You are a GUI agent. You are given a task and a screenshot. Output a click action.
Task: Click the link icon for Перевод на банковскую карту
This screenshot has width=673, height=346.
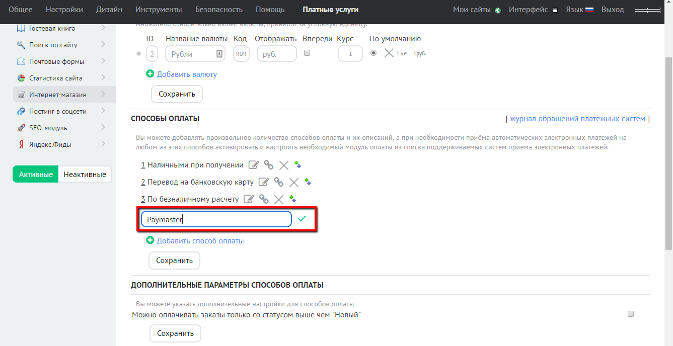pos(278,182)
